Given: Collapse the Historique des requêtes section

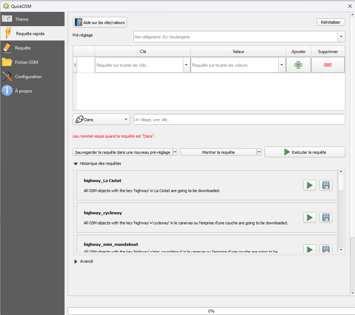Looking at the screenshot, I should 76,164.
